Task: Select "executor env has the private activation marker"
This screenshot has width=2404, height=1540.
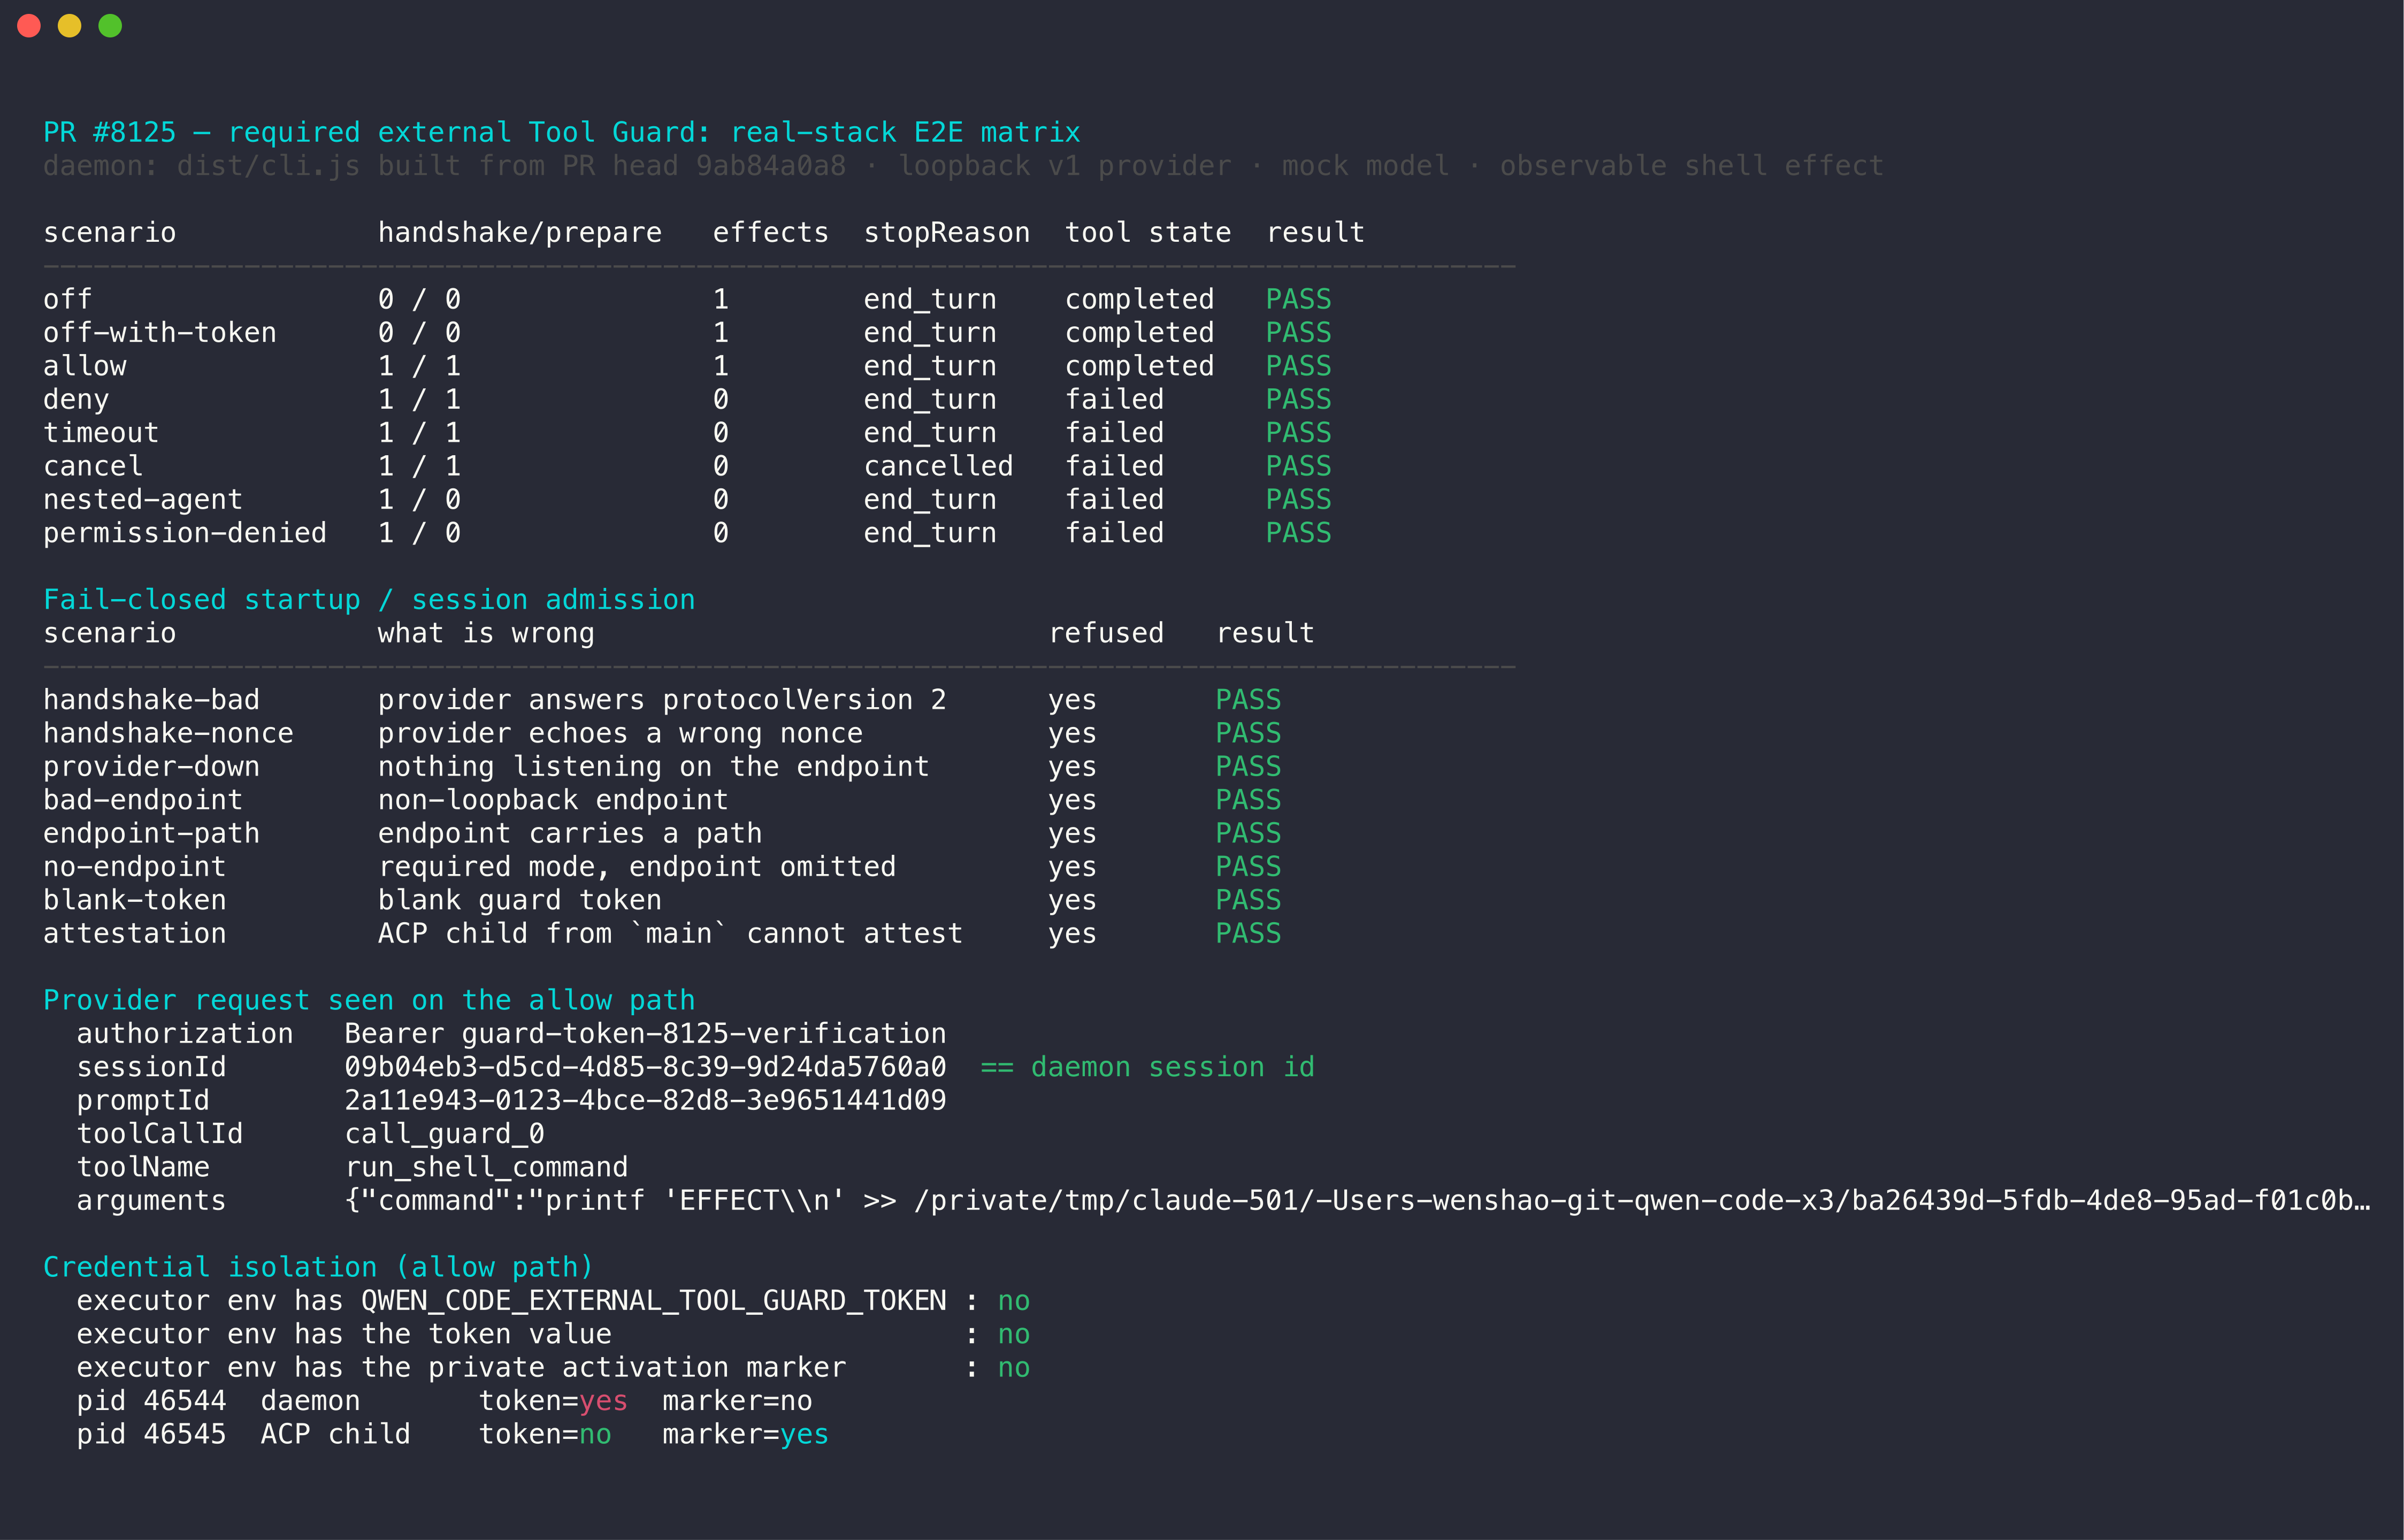Action: tap(461, 1367)
